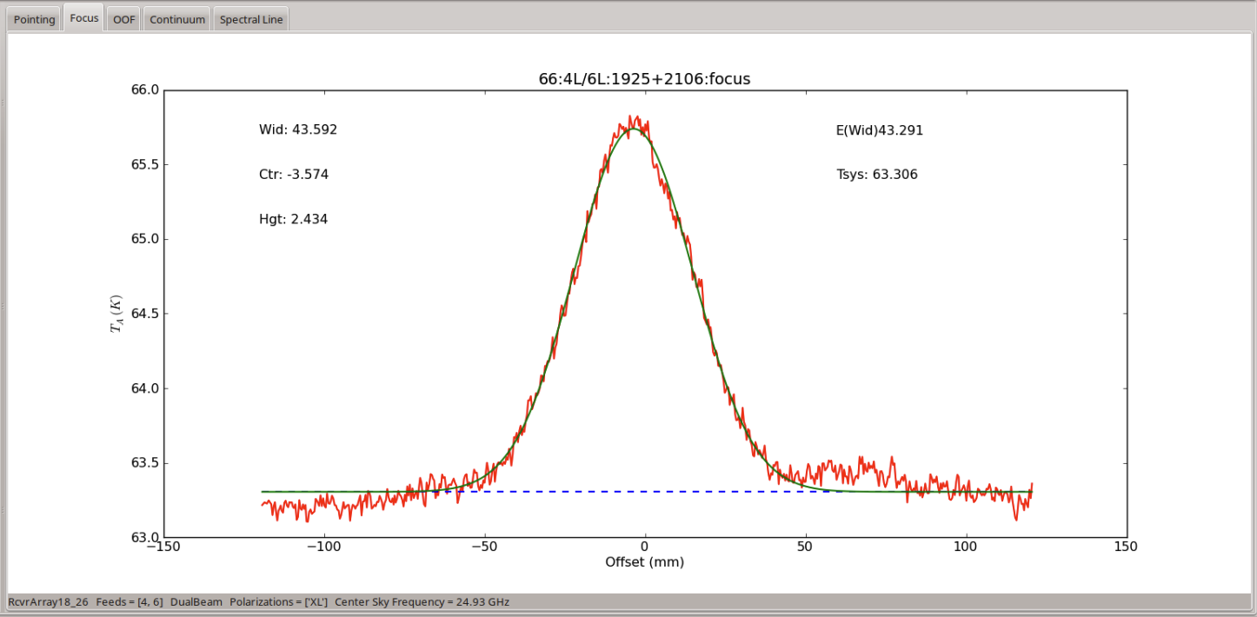Click the x-axis tick labeled −50
The image size is (1257, 617).
[482, 547]
